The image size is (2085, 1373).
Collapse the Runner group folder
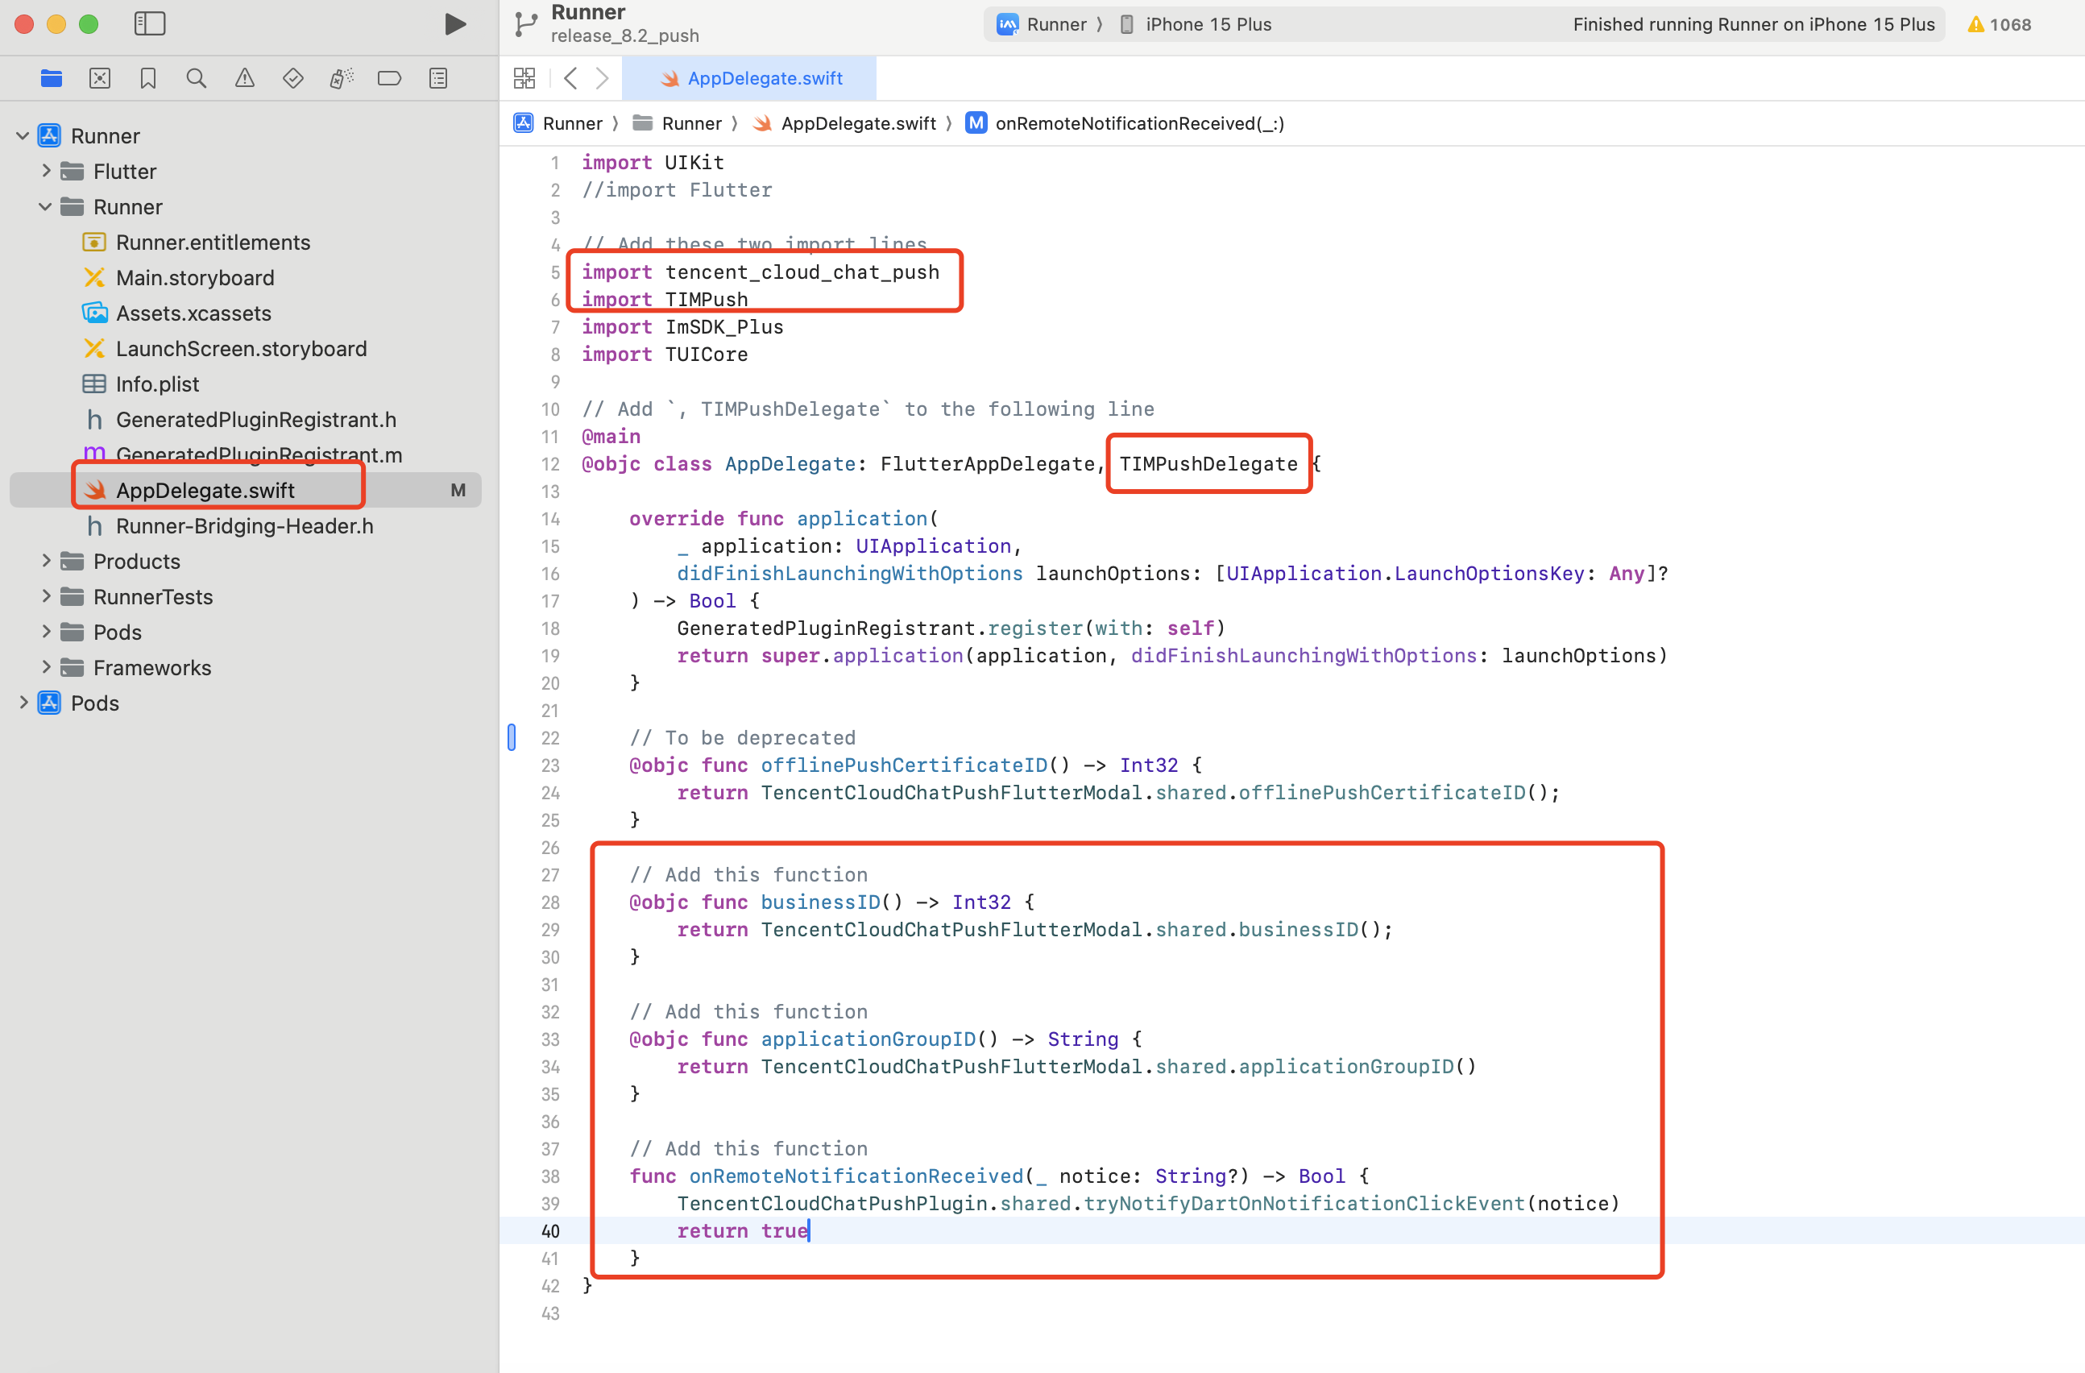(x=46, y=207)
